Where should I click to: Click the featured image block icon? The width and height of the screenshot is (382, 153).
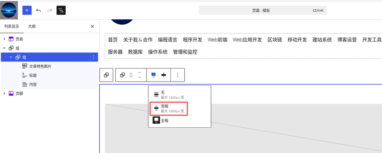point(25,66)
